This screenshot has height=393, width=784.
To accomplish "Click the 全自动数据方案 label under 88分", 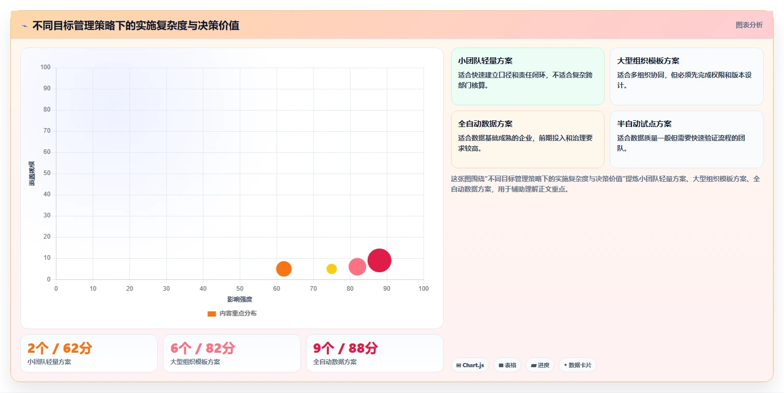I will click(x=335, y=362).
